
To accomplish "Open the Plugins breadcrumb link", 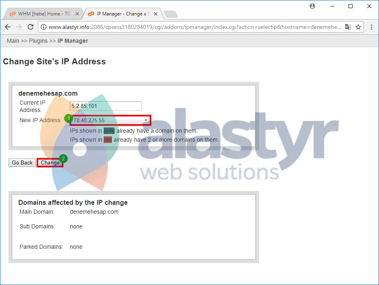I will coord(38,41).
